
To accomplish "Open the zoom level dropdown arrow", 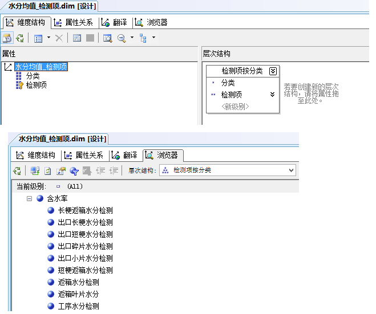I will pos(132,38).
